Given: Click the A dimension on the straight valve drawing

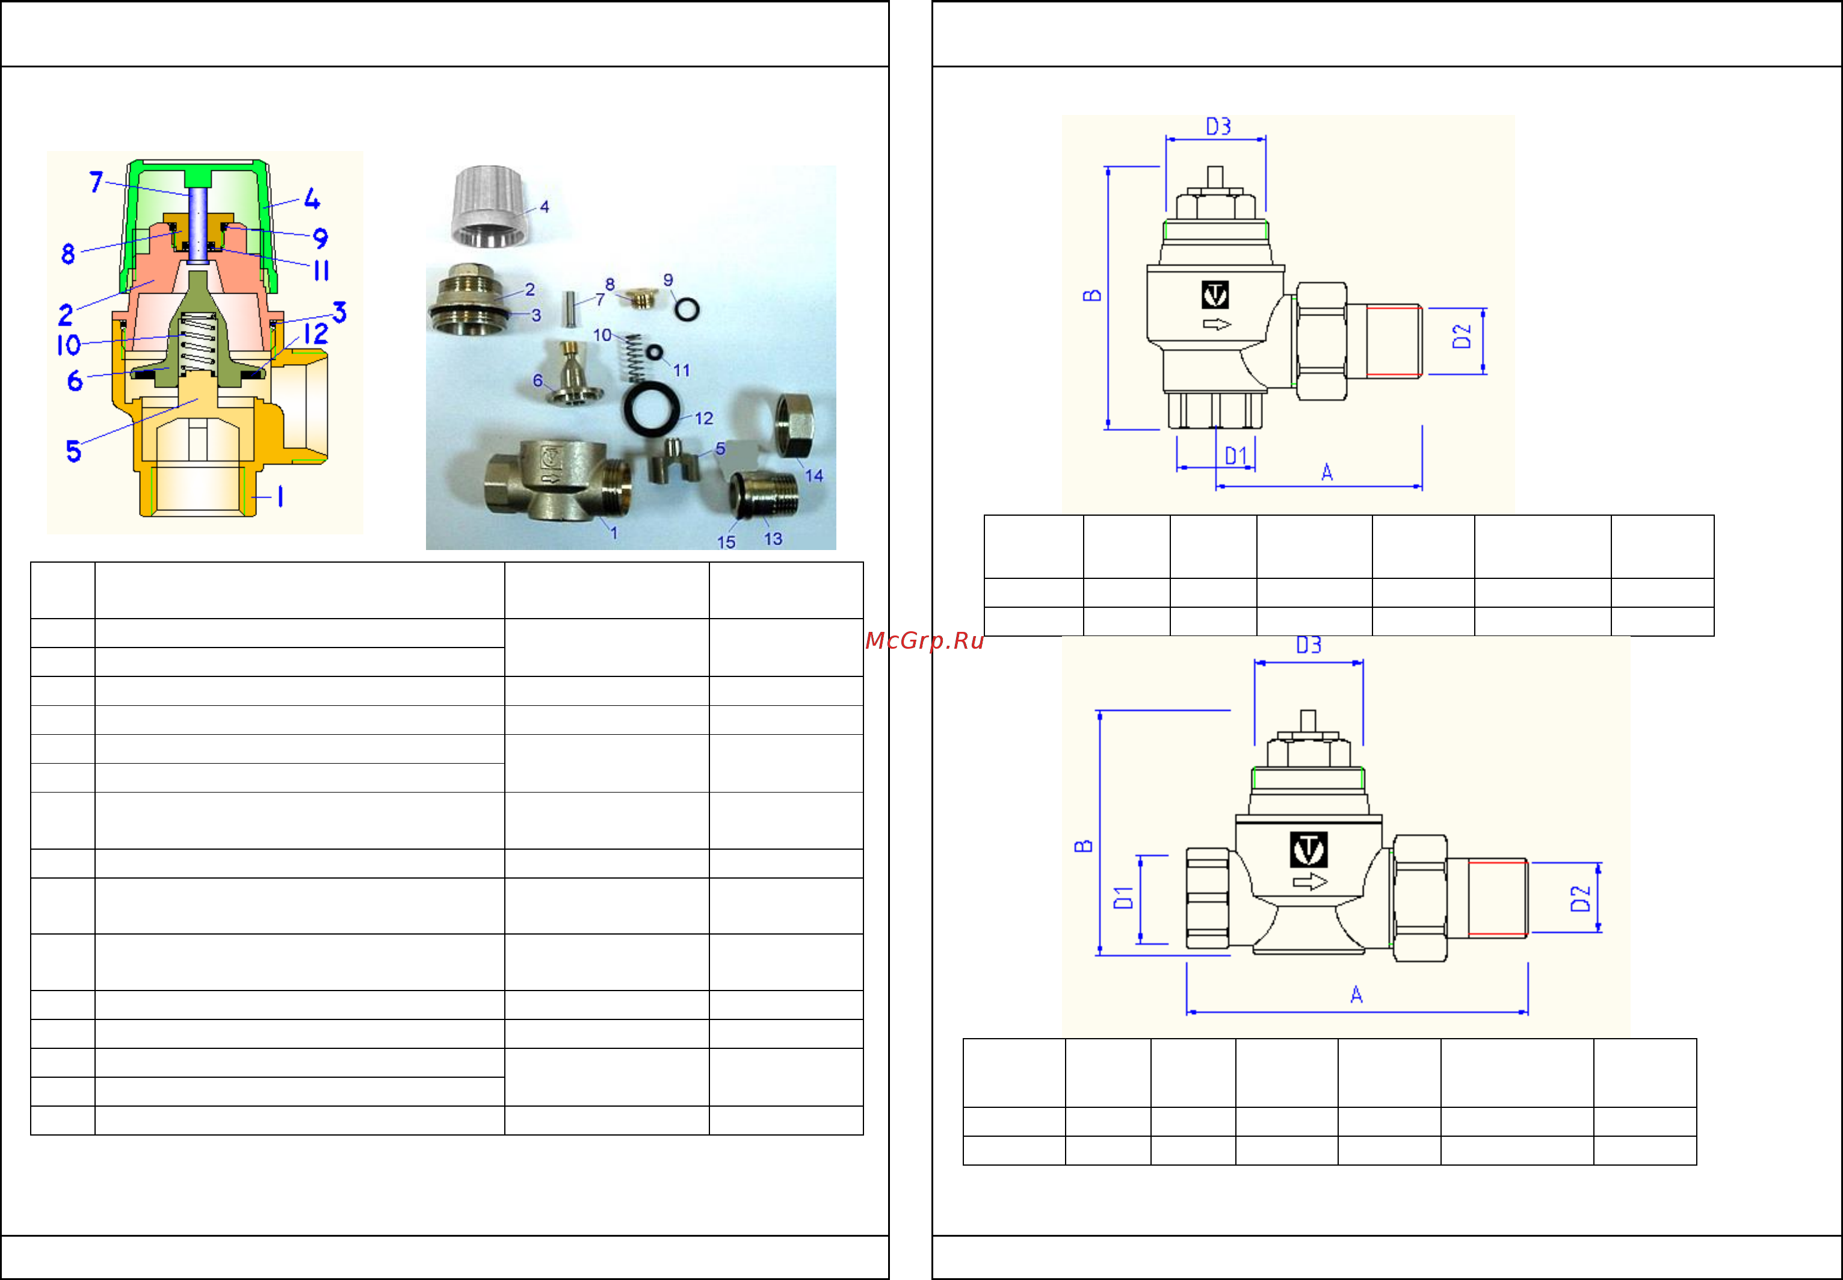Looking at the screenshot, I should [1356, 995].
